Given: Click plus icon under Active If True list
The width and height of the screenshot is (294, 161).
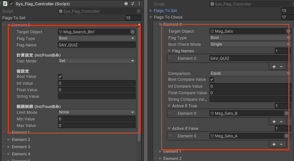Looking at the screenshot, I should (x=274, y=121).
